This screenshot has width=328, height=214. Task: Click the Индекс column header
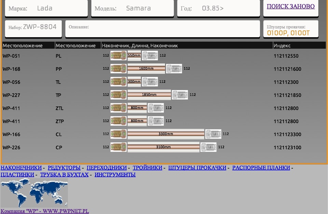(299, 45)
